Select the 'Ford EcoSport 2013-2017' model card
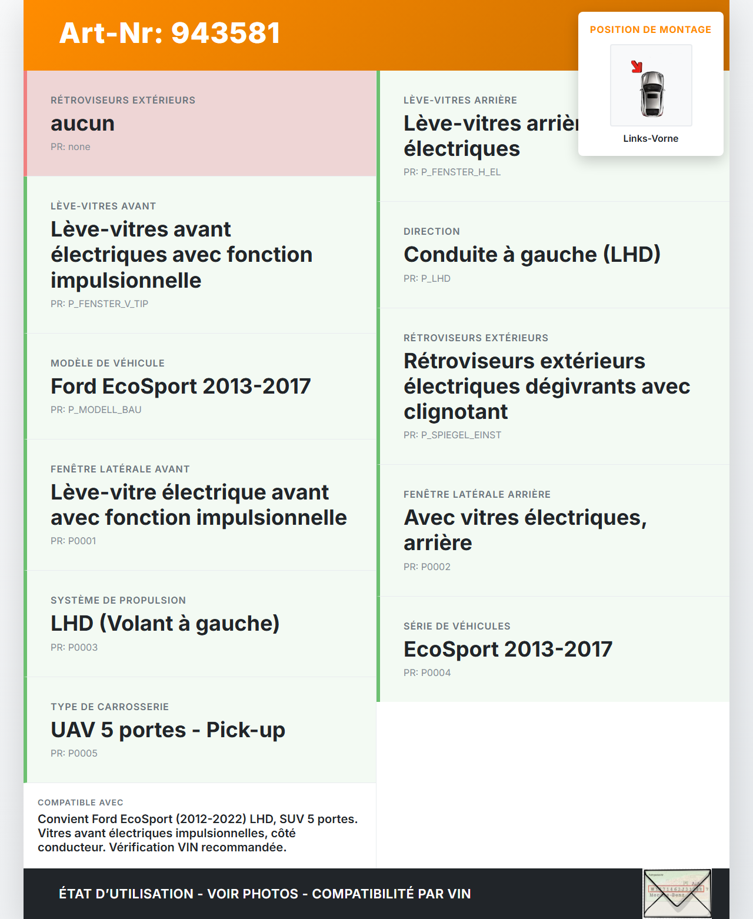 coord(200,386)
